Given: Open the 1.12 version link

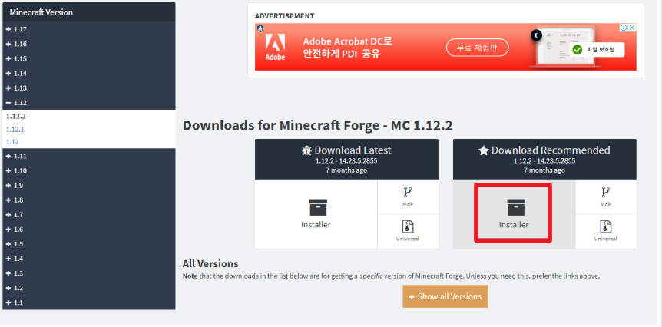Looking at the screenshot, I should [x=12, y=142].
